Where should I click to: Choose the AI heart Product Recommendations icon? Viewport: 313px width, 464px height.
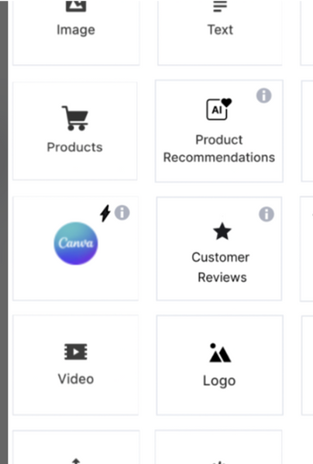click(x=219, y=109)
